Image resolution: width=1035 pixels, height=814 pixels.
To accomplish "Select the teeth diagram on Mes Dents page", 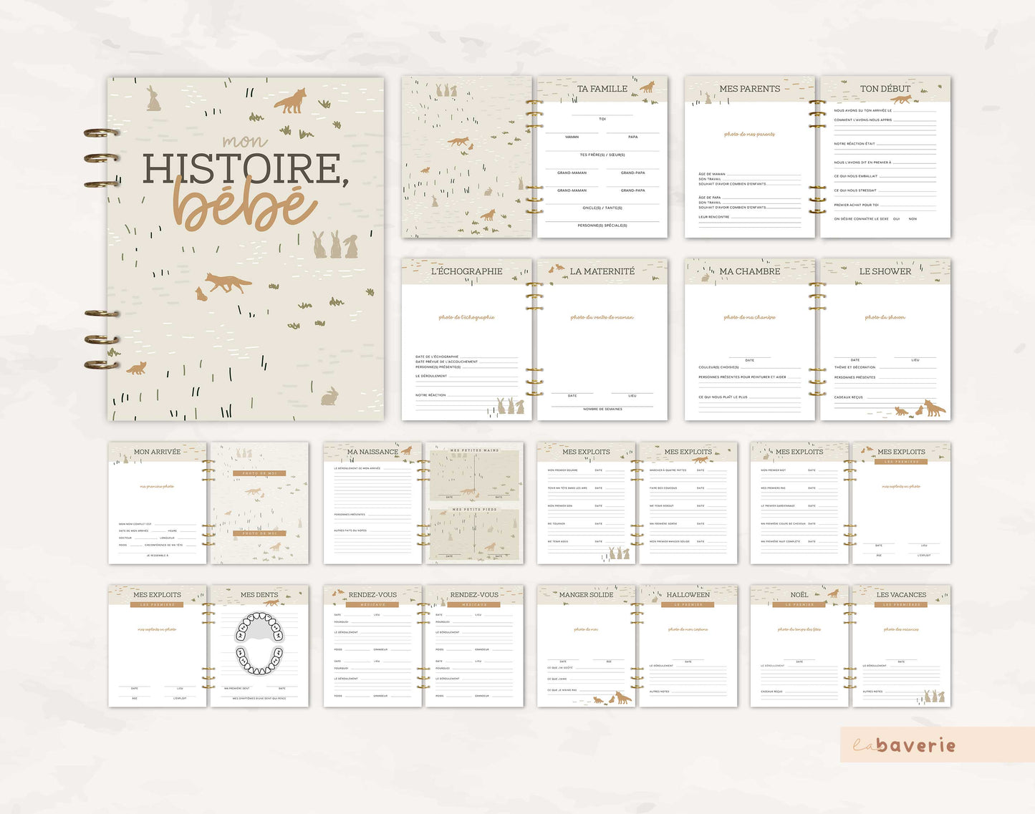I will (259, 644).
